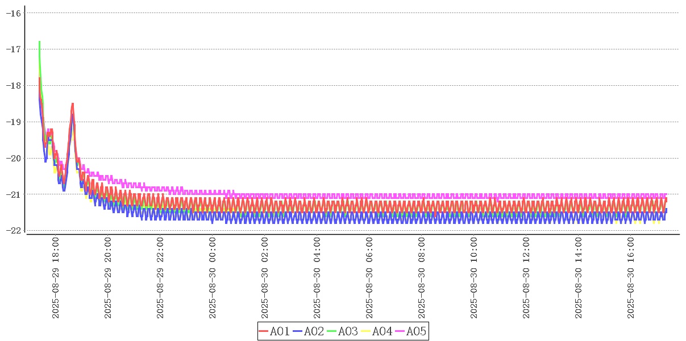Screen dimensions: 686x341
Task: Click the 2025-08-29 18:00 time axis label
Action: click(56, 278)
